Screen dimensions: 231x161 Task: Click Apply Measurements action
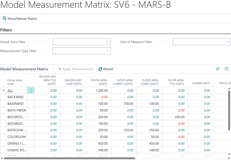tap(76, 69)
